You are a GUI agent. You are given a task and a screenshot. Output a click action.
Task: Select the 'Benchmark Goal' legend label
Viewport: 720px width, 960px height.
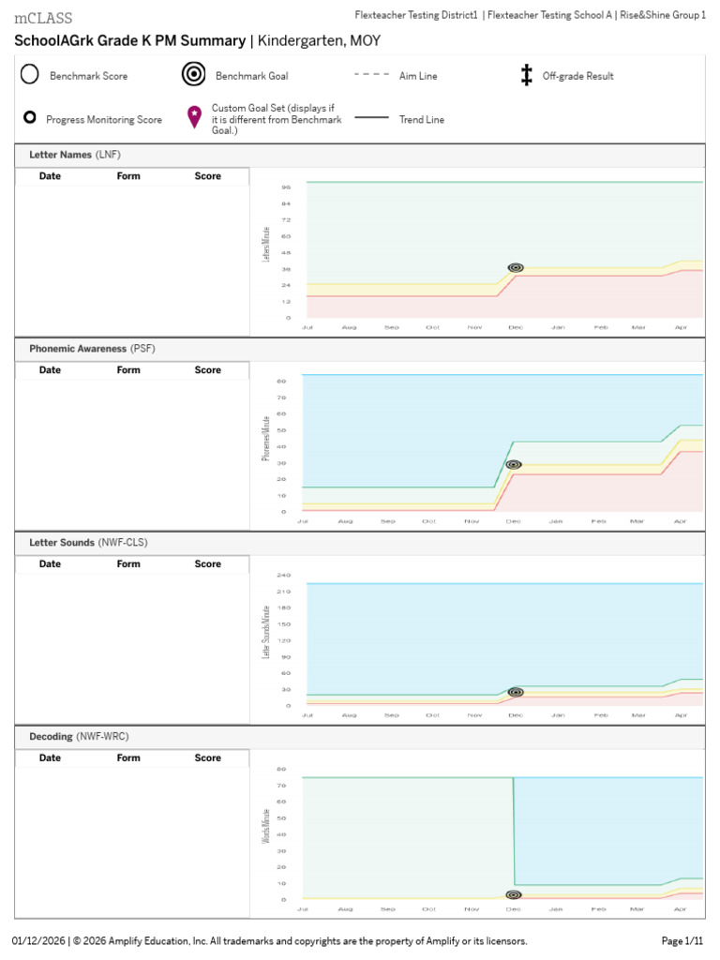pyautogui.click(x=251, y=76)
